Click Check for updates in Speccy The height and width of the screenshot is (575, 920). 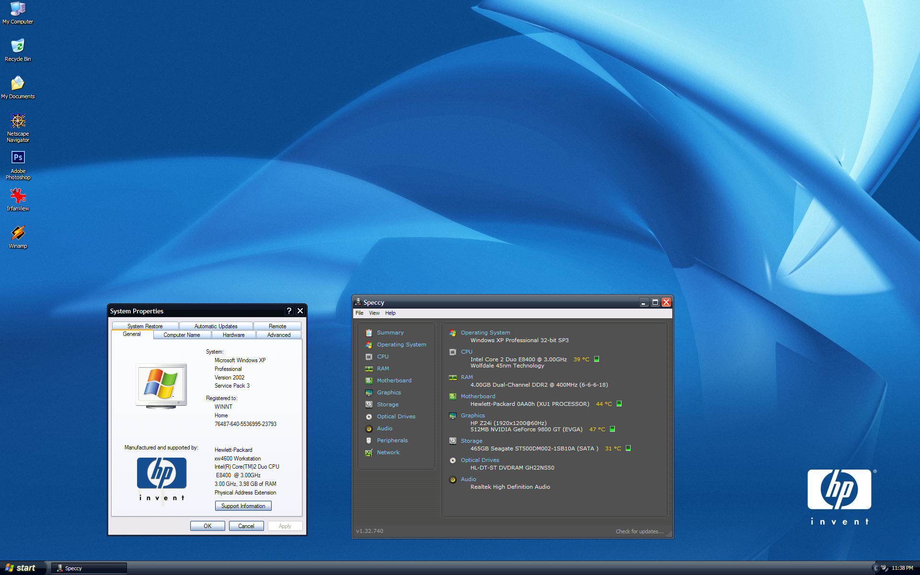pos(639,531)
